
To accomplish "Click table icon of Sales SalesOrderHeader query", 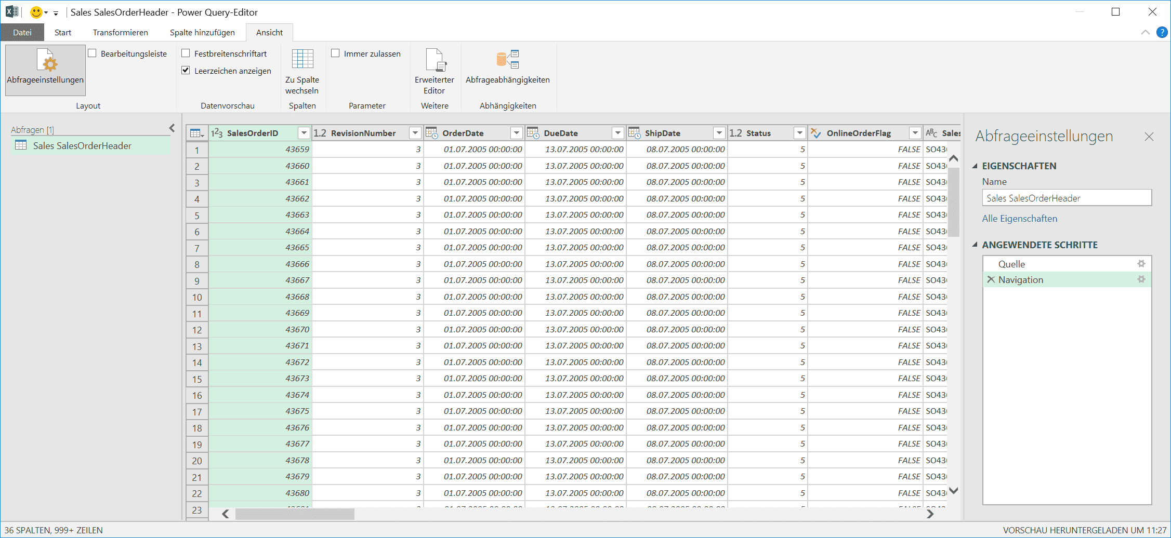I will [x=21, y=145].
